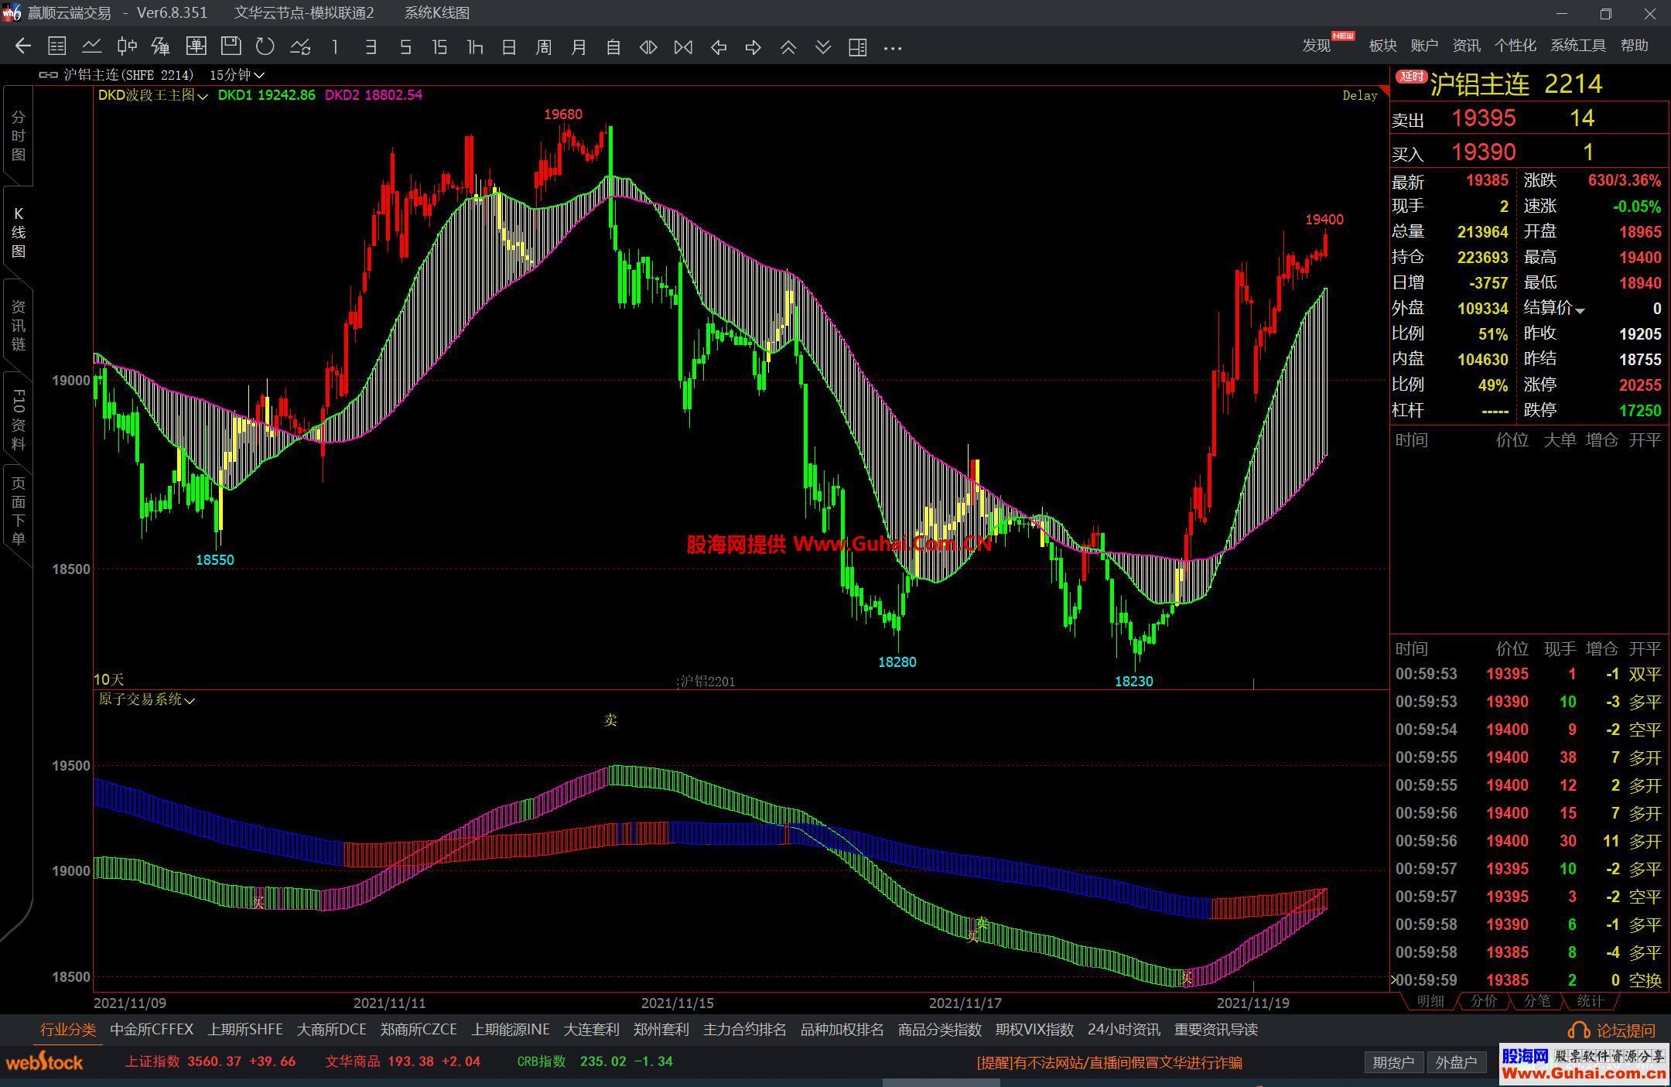Toggle the side panel layout icon

pyautogui.click(x=857, y=47)
